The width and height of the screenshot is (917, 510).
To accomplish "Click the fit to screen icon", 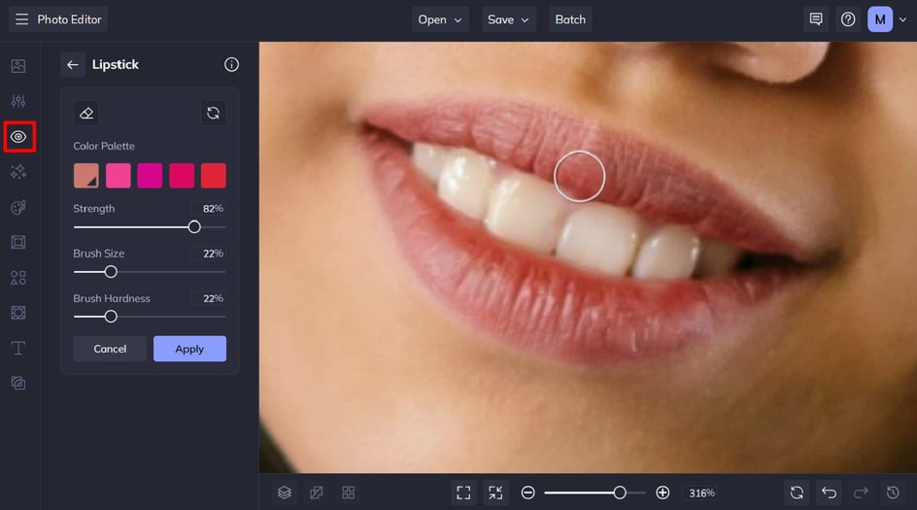I will (x=463, y=493).
